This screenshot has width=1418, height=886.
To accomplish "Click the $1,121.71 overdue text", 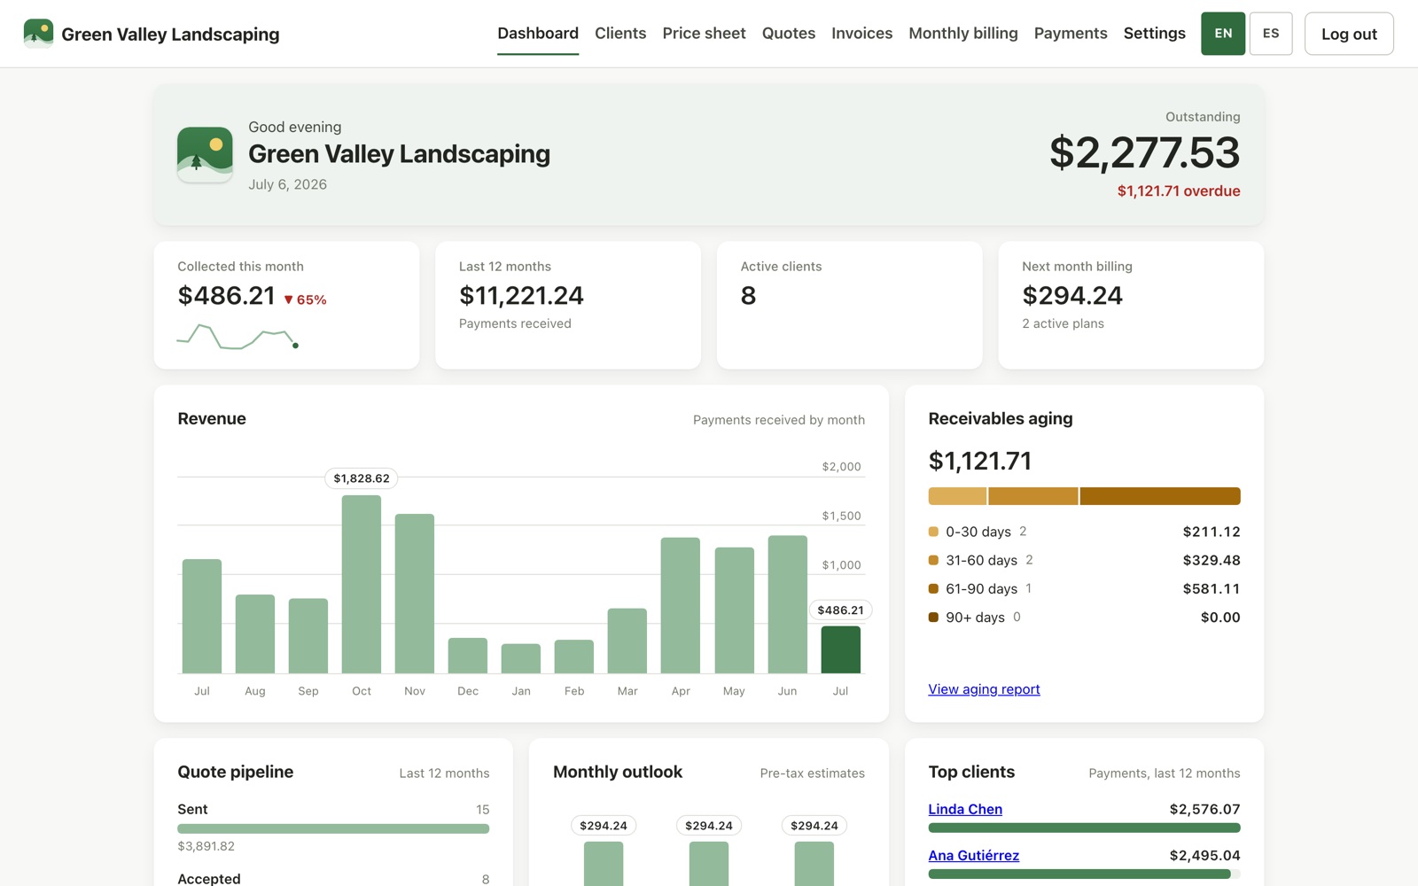I will coord(1179,190).
